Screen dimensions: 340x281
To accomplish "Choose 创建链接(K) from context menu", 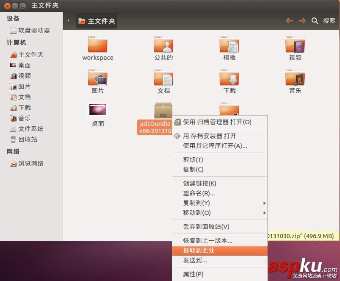I will tap(219, 184).
